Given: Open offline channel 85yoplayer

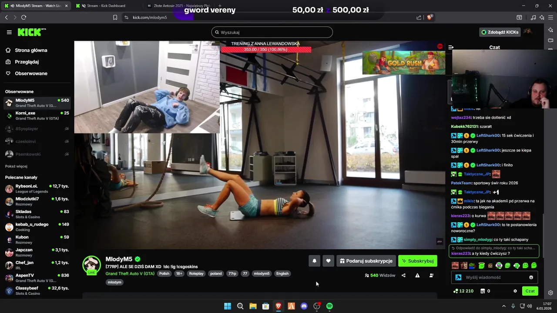Looking at the screenshot, I should click(x=37, y=129).
